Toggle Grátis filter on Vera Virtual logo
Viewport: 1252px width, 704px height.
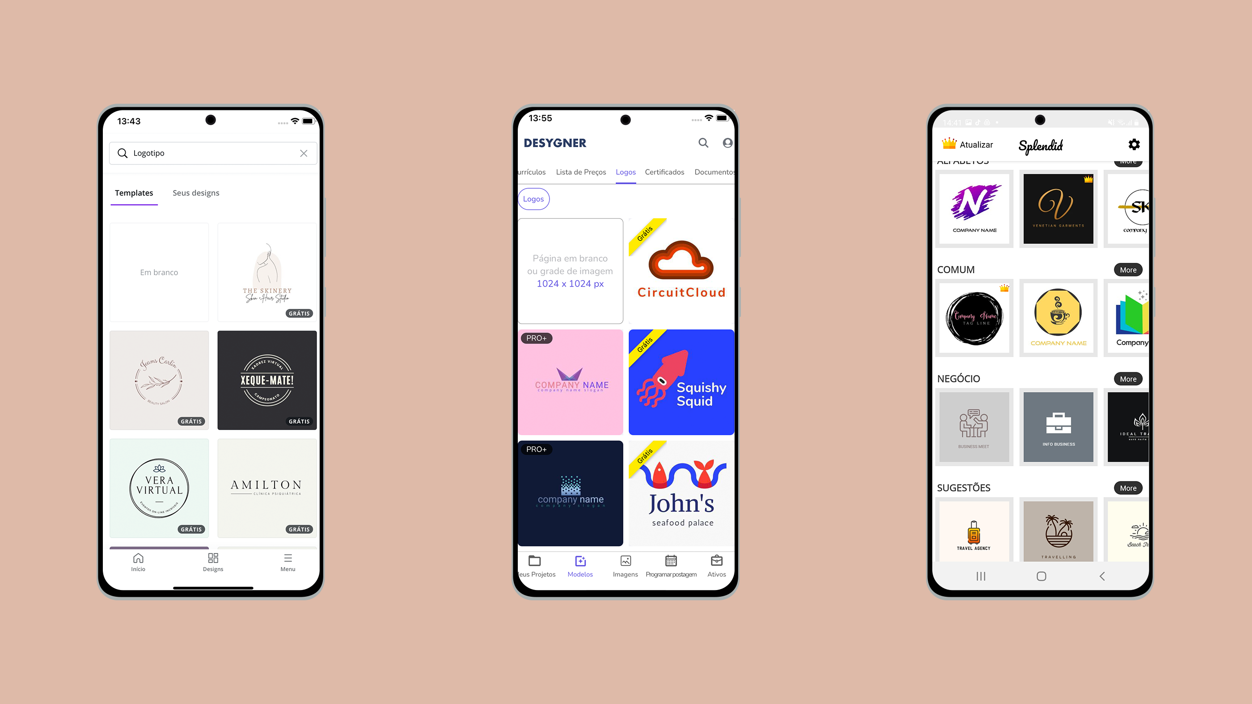pos(191,529)
